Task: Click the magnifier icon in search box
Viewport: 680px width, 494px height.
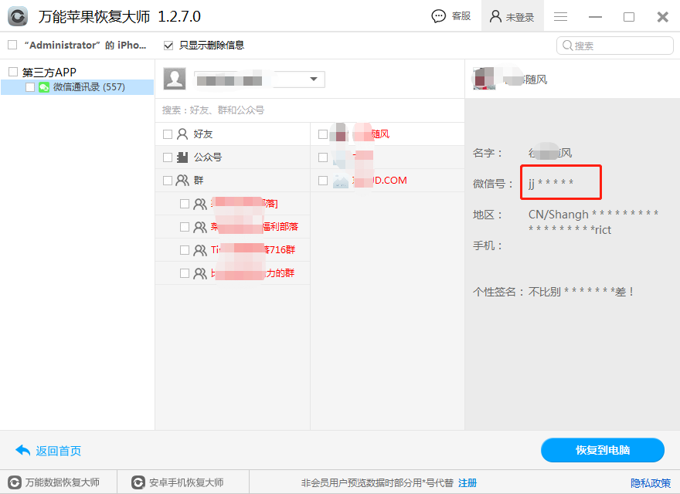Action: 567,45
